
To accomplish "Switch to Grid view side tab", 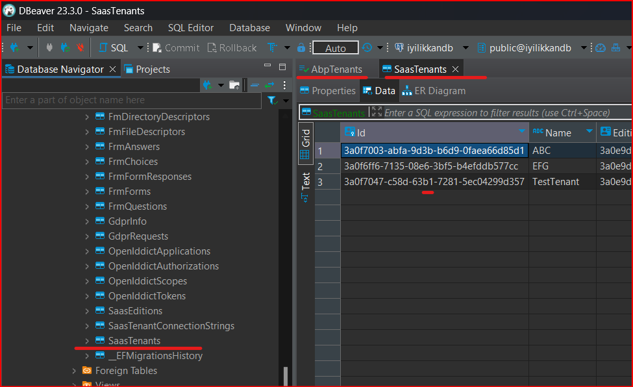I will tap(306, 144).
